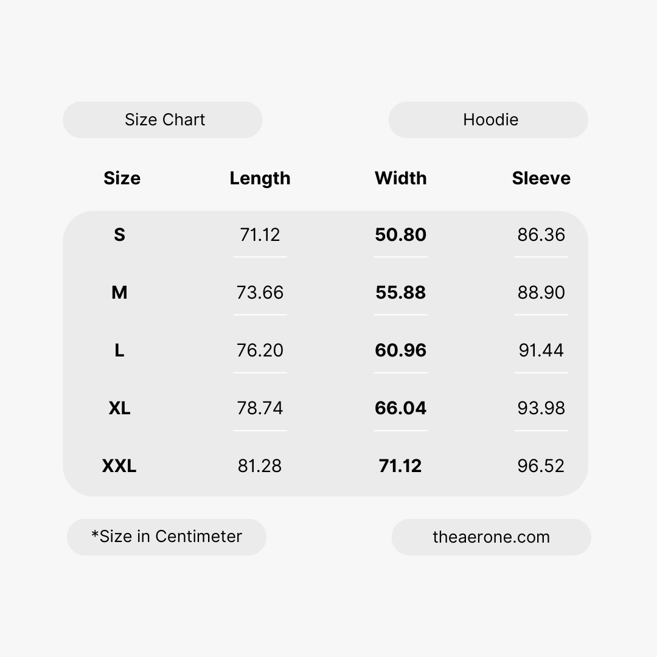Select the 81.28 length value
657x657 pixels.
260,466
